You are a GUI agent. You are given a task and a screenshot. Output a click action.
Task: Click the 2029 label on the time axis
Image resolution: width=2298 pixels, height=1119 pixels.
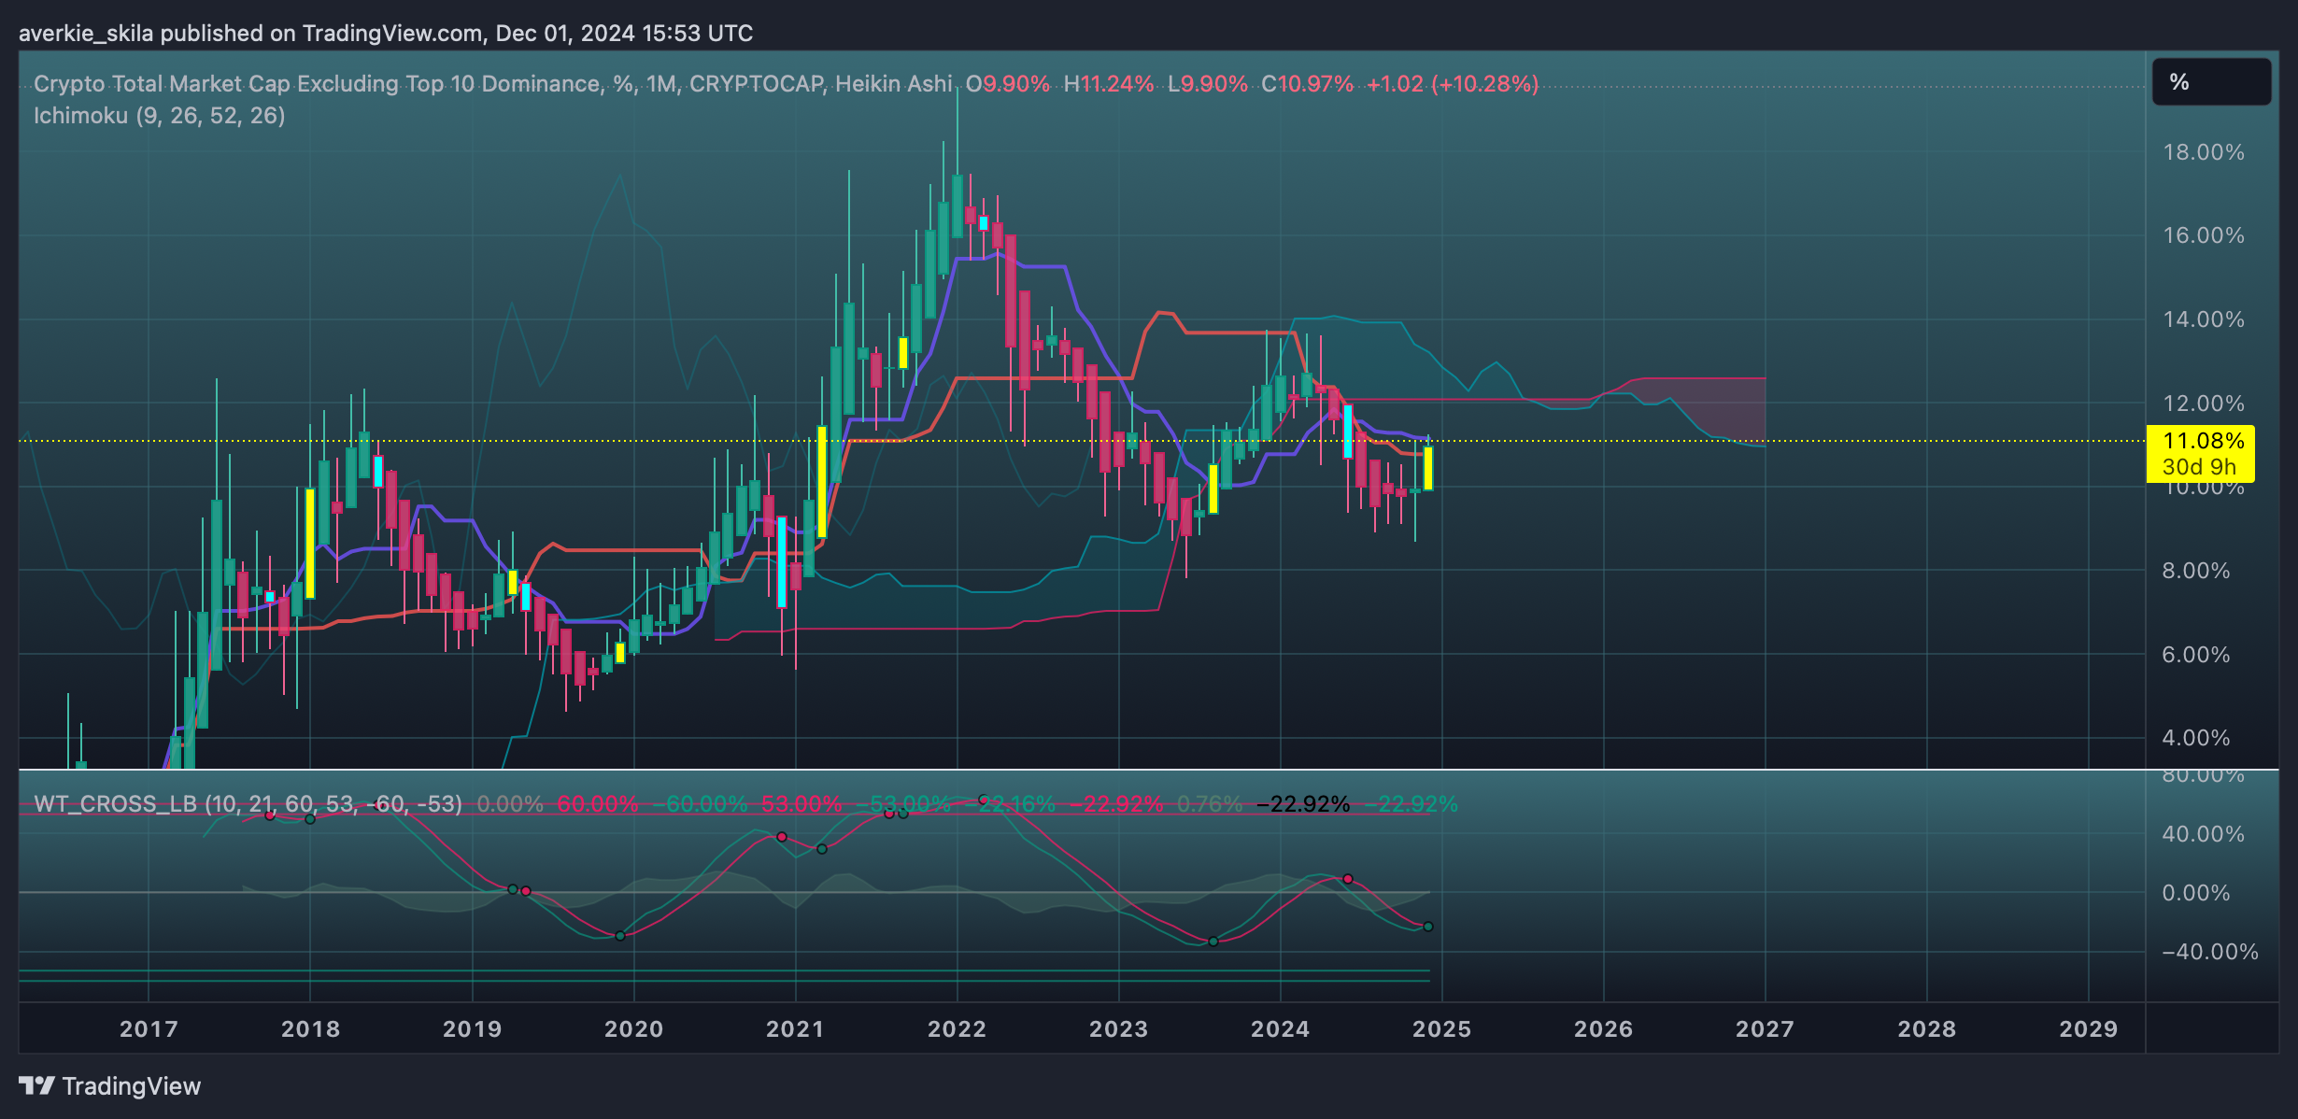[2088, 1029]
